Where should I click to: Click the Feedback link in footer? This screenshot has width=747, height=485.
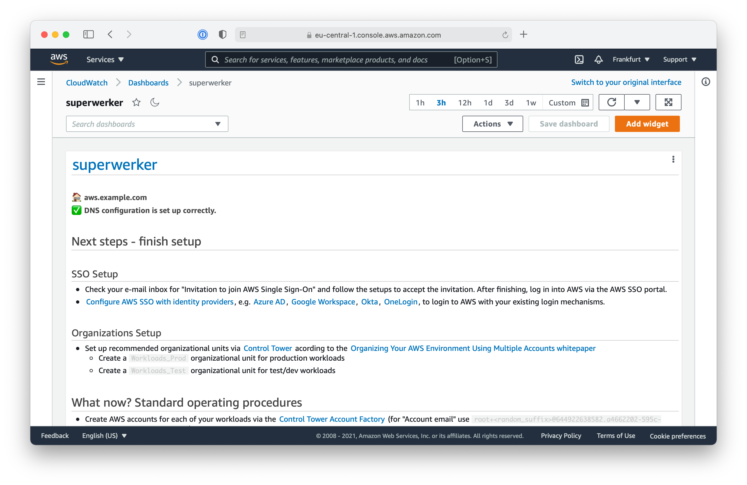pos(55,436)
